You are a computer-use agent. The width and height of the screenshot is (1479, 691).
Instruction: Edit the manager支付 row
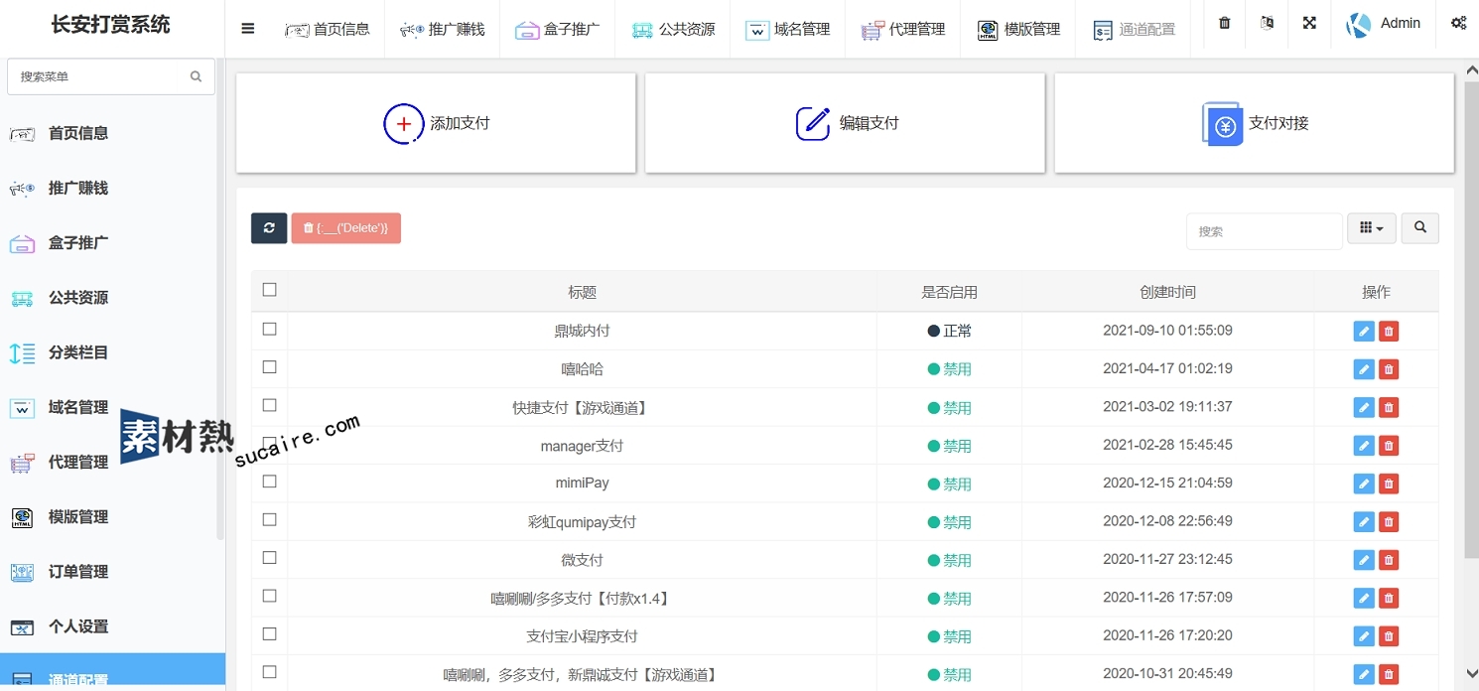[1364, 446]
